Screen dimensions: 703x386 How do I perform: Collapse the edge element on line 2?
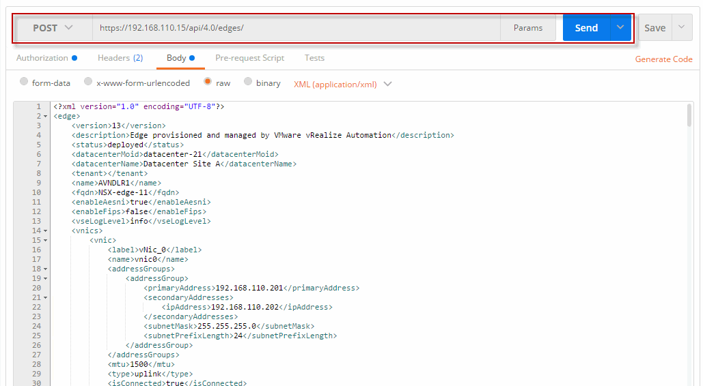click(x=45, y=117)
